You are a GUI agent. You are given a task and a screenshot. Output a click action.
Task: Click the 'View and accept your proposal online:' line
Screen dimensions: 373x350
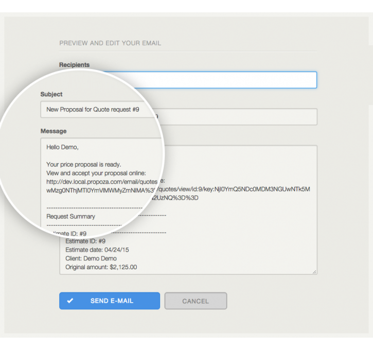96,173
